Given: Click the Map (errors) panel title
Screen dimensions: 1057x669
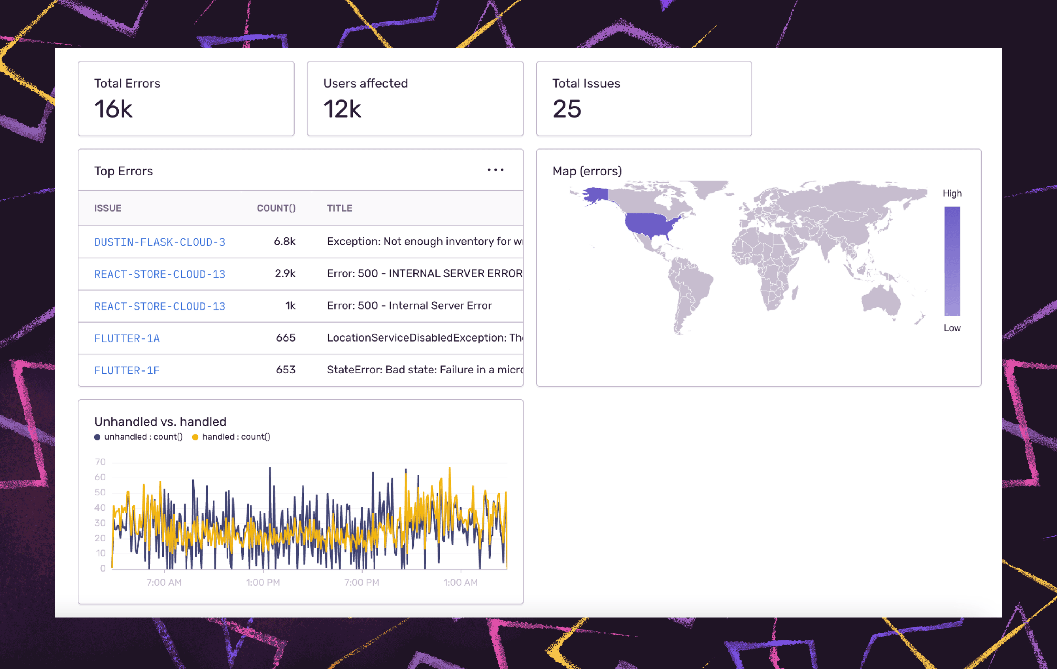Looking at the screenshot, I should [x=587, y=171].
